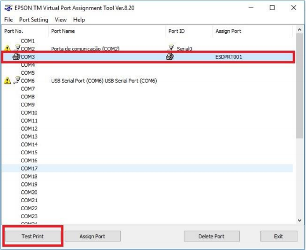Click the Delete Port button
The image size is (306, 250).
pyautogui.click(x=212, y=236)
